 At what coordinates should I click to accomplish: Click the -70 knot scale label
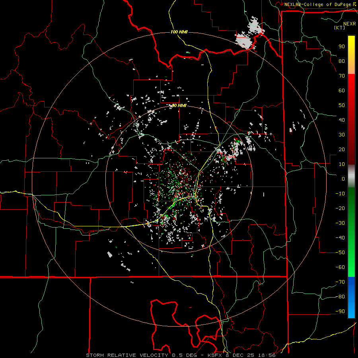coord(340,282)
